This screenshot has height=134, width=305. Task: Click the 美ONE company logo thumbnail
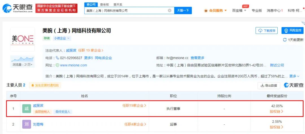coord(23,39)
